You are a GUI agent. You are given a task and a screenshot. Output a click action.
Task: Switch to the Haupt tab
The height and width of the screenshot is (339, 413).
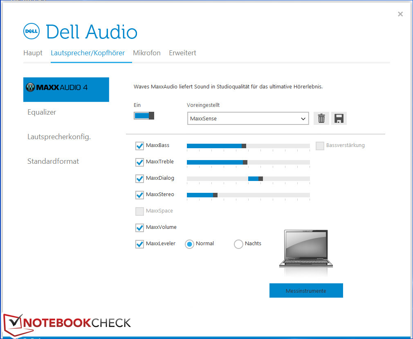33,53
